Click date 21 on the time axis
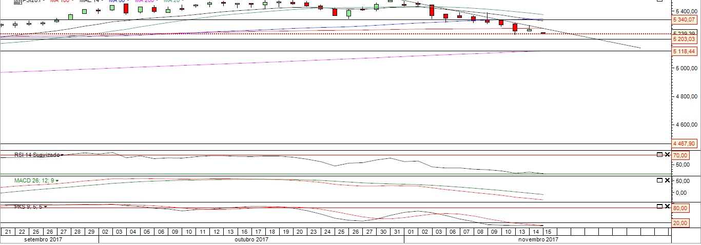The image size is (701, 245). [x=7, y=232]
